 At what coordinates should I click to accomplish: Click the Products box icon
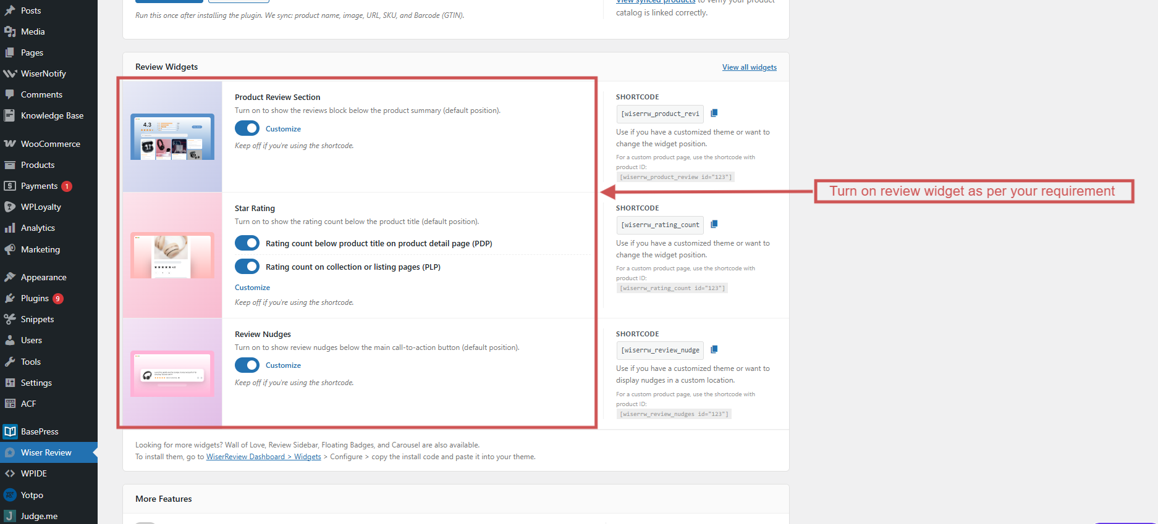pyautogui.click(x=10, y=165)
